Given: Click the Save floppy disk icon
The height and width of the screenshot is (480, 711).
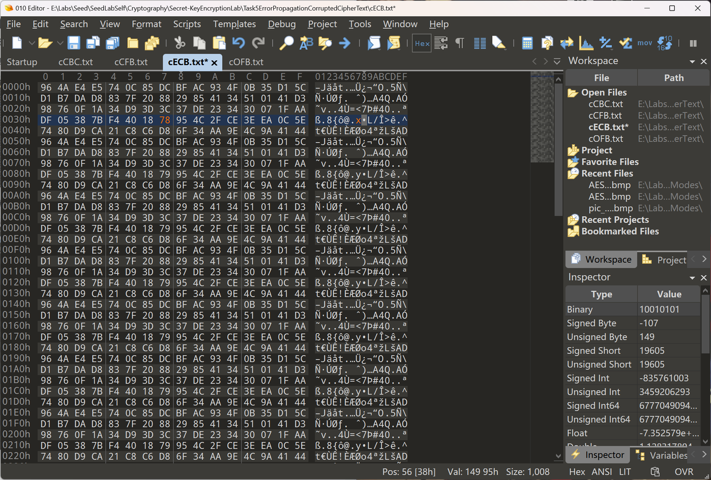Looking at the screenshot, I should click(74, 43).
